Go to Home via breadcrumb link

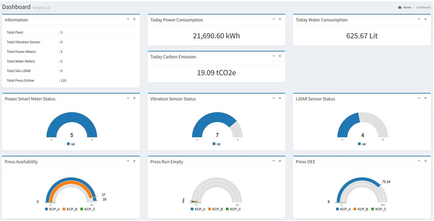coord(407,7)
